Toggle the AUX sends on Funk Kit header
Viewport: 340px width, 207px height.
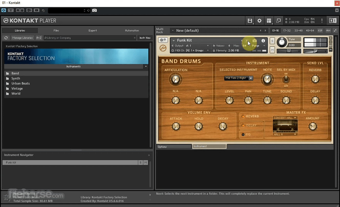point(331,46)
